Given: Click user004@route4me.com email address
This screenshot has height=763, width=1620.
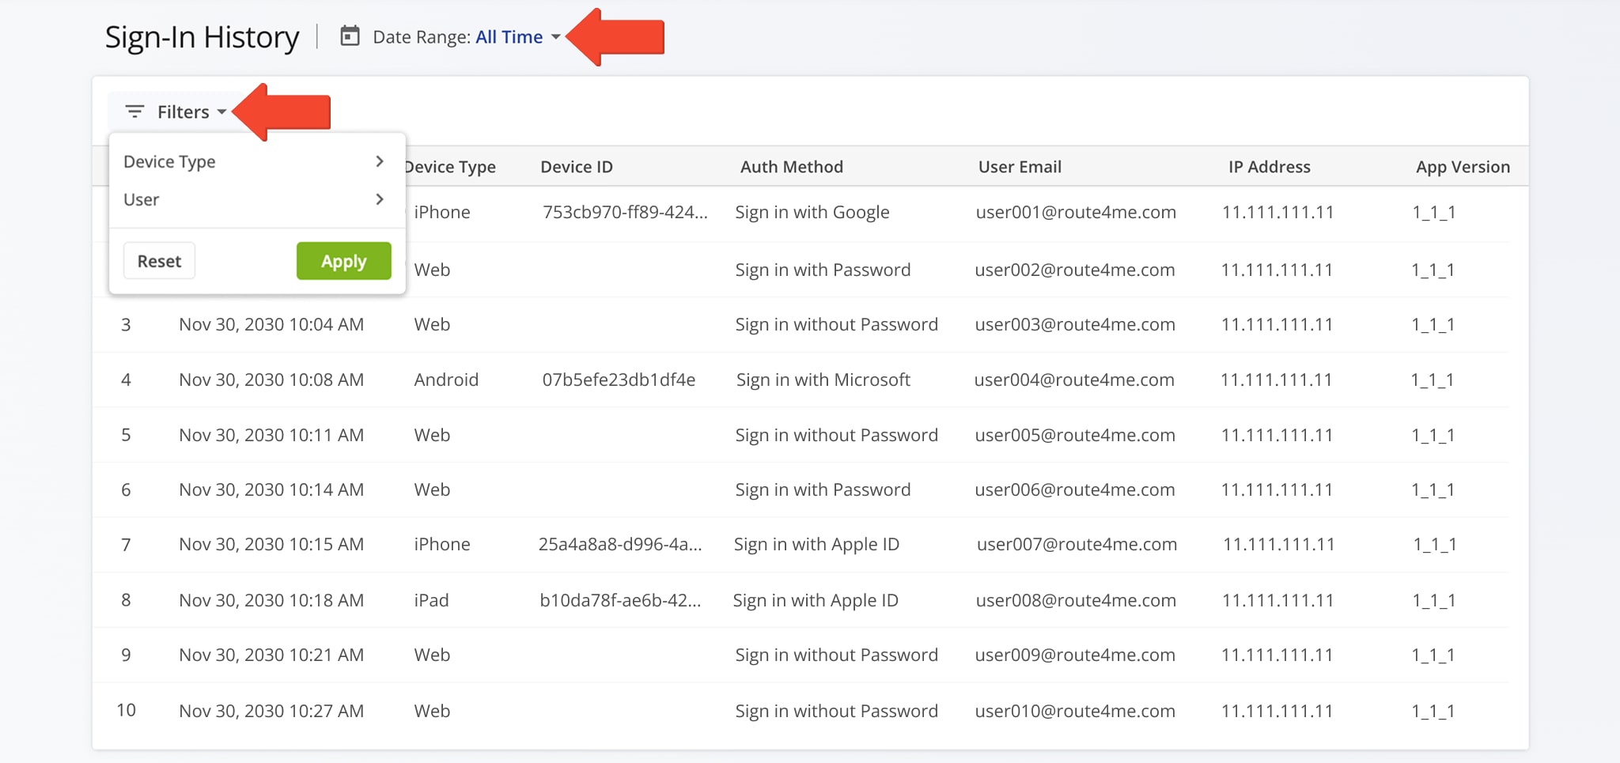Looking at the screenshot, I should point(1075,380).
